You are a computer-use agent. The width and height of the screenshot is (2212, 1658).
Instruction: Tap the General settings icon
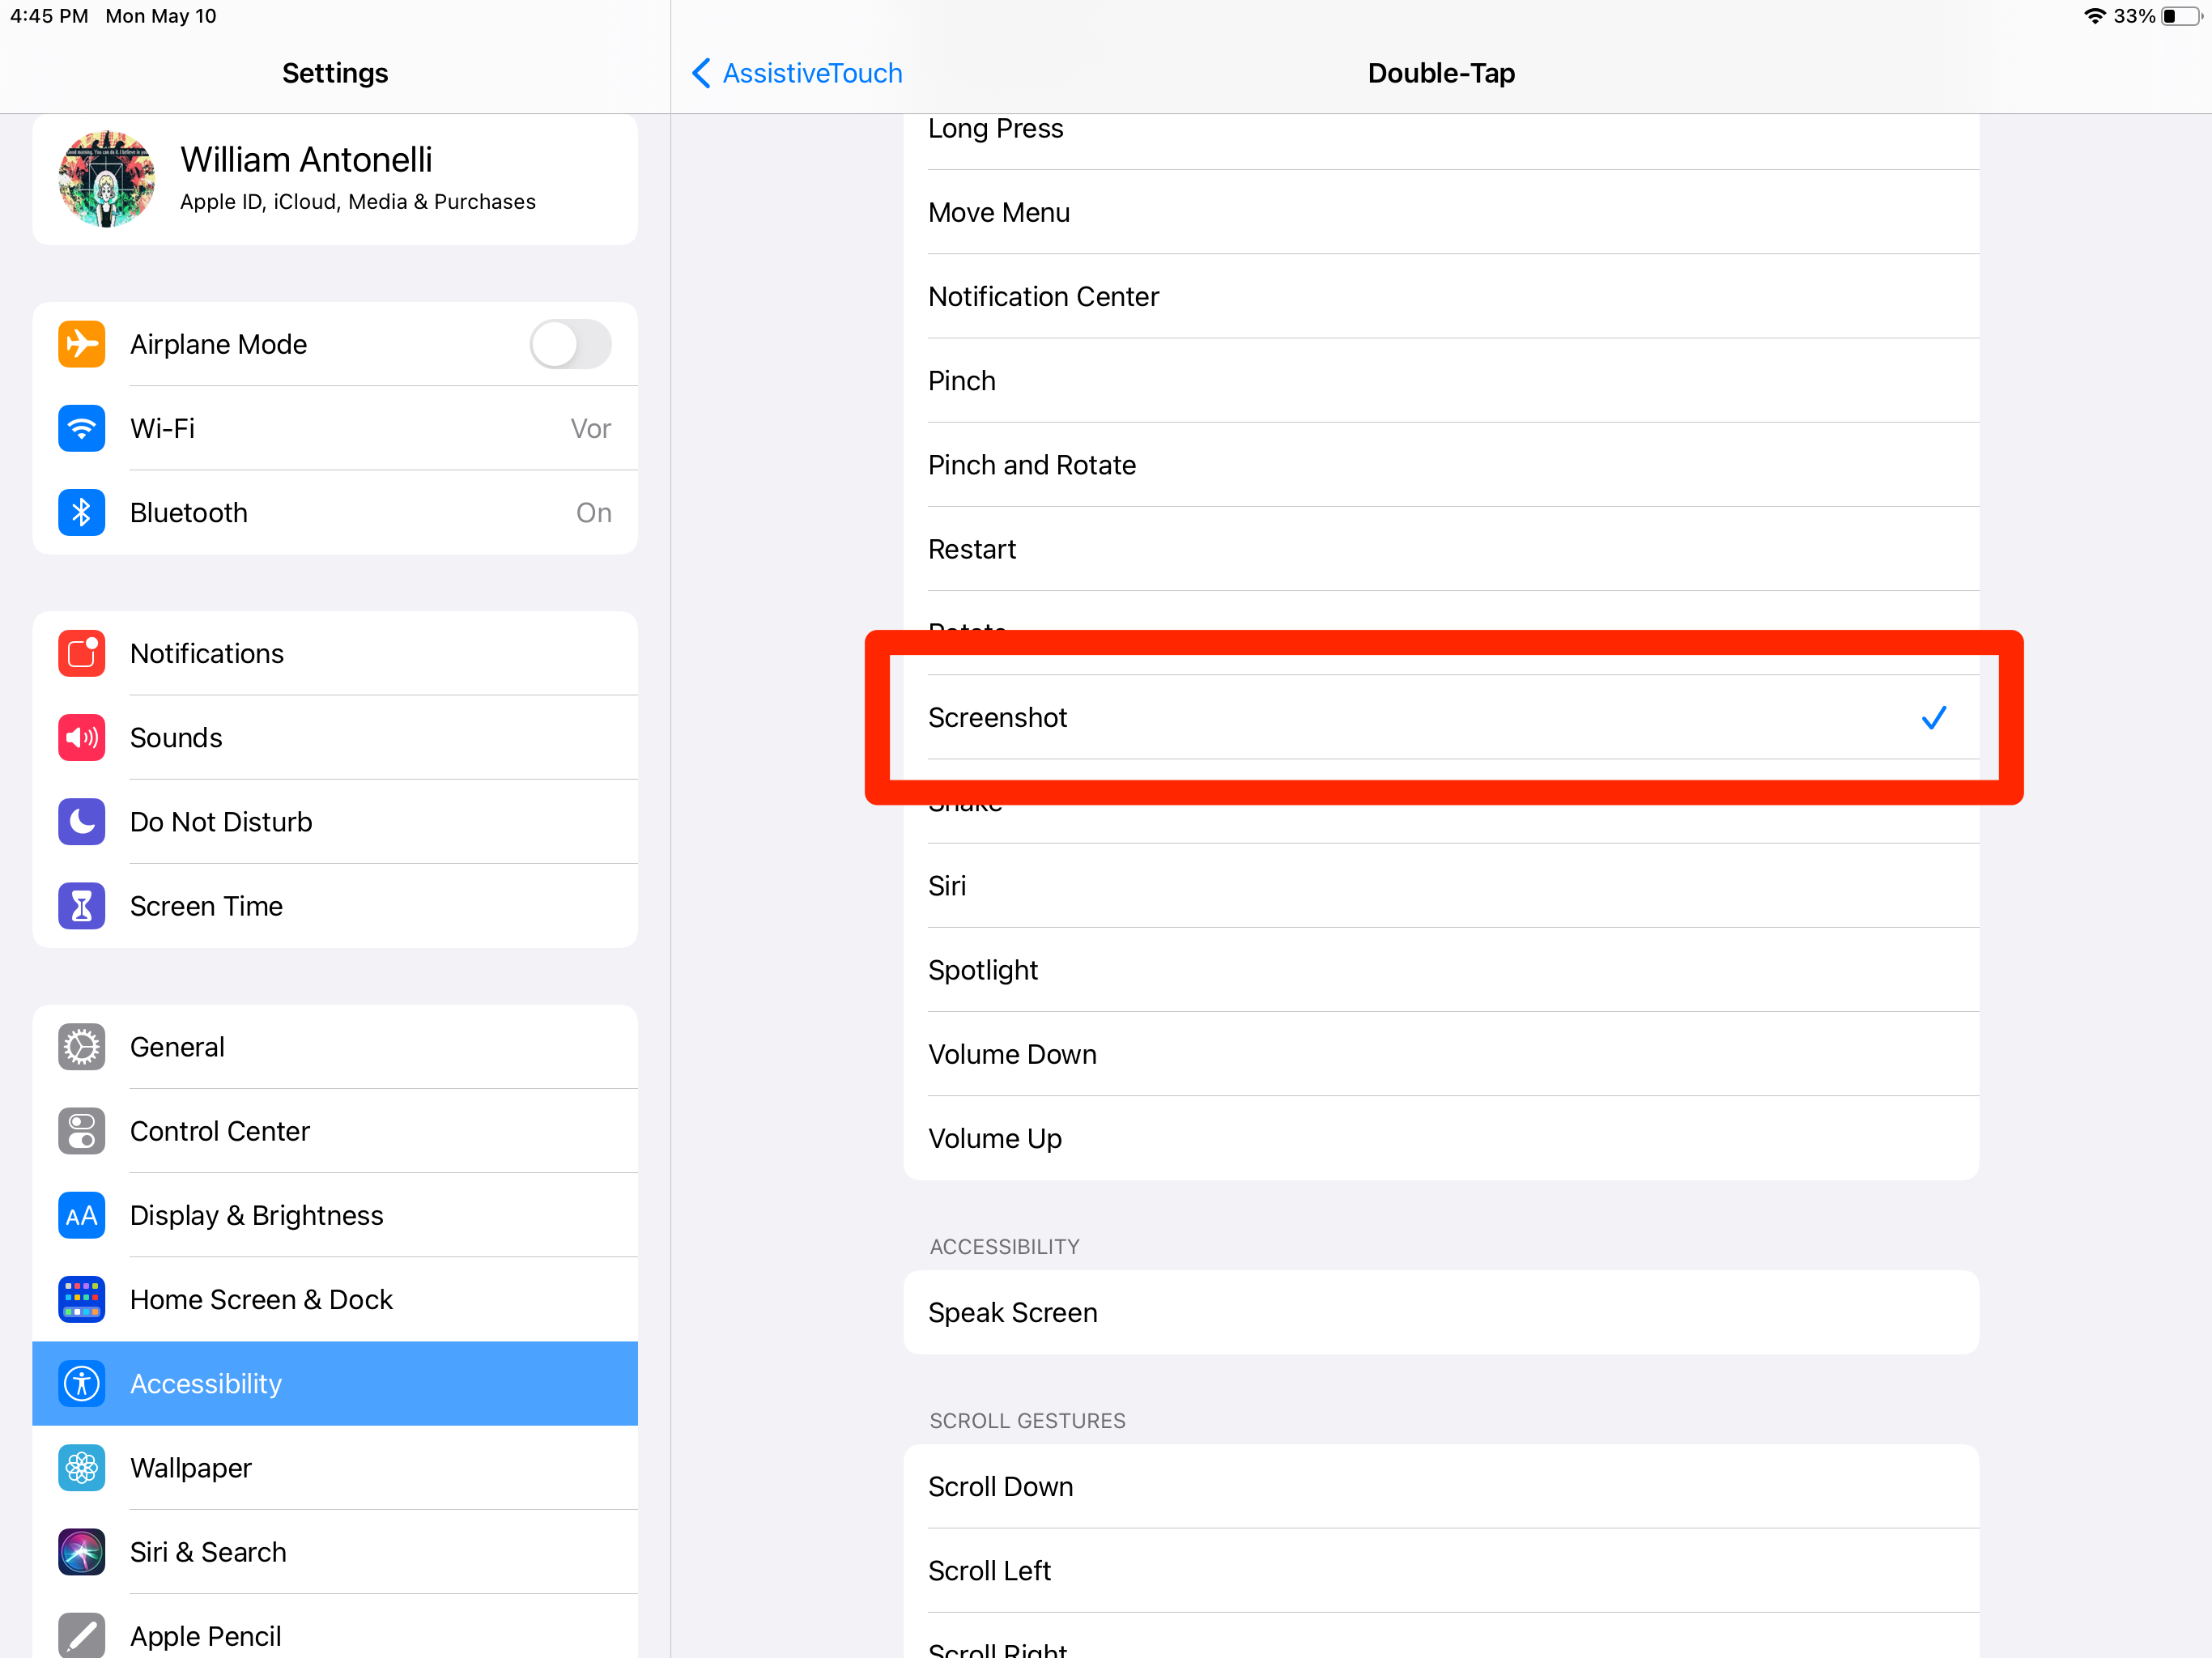tap(82, 1045)
